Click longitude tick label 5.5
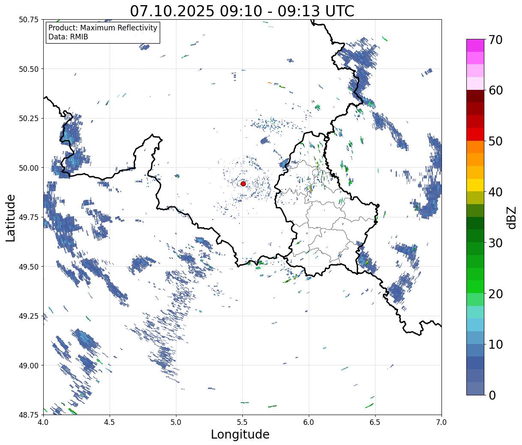Screen dimensions: 522x445 pyautogui.click(x=242, y=422)
